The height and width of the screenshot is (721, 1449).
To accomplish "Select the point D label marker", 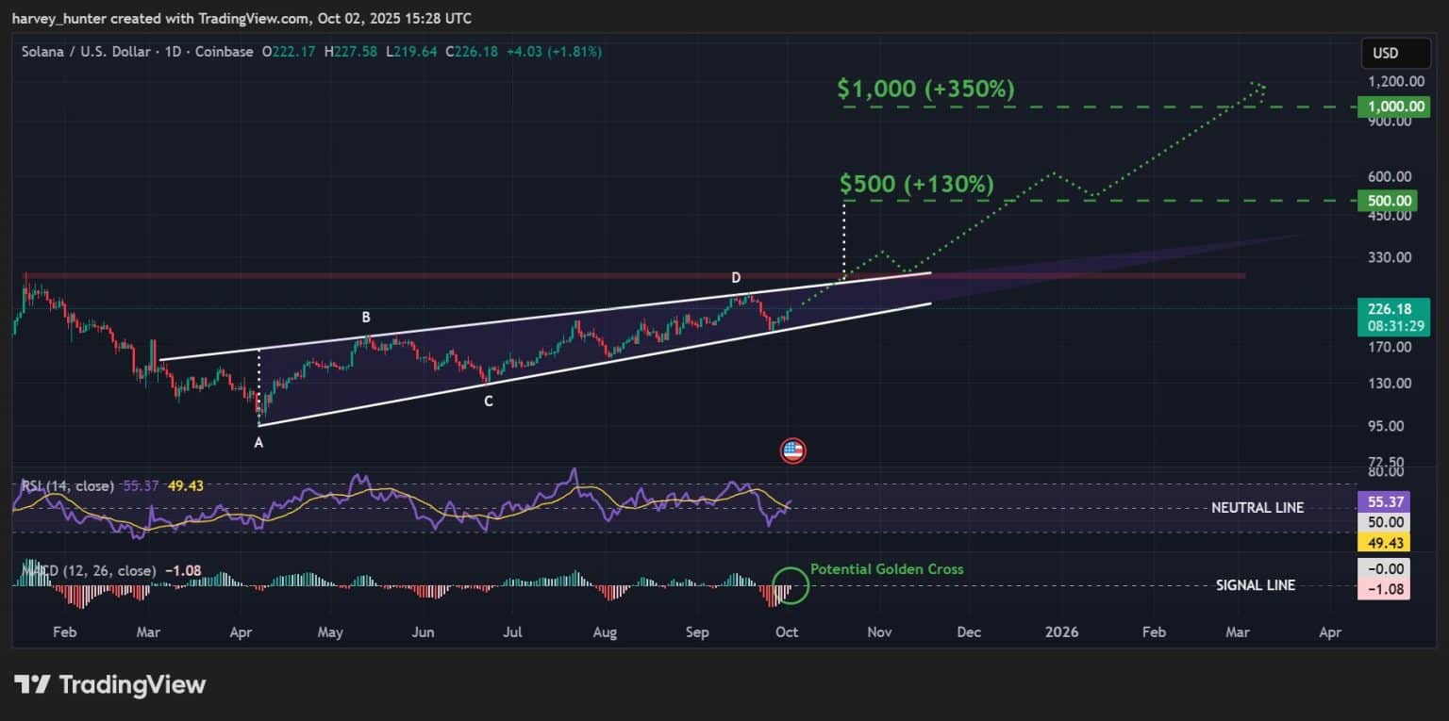I will [x=736, y=277].
